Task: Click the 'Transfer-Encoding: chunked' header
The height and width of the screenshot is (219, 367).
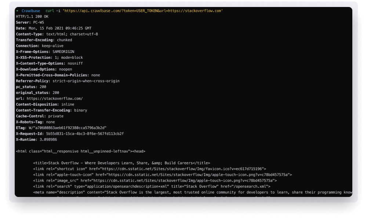Action: click(44, 40)
